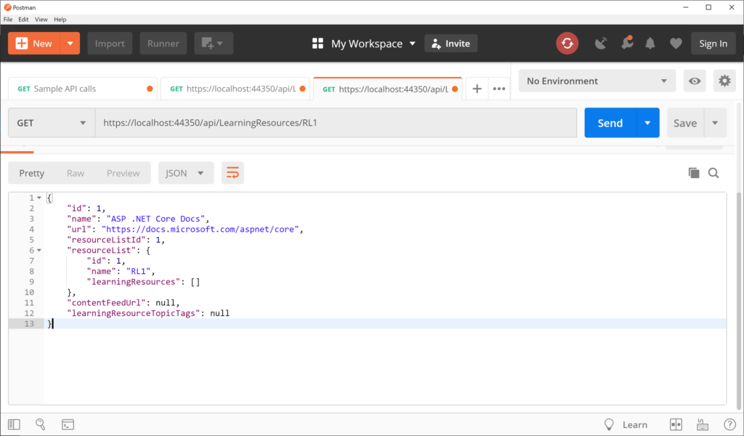This screenshot has height=436, width=744.
Task: Select the Raw response view
Action: (x=76, y=173)
